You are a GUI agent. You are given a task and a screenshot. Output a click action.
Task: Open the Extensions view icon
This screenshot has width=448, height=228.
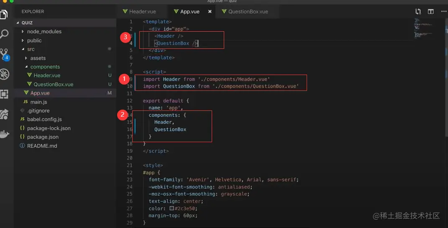click(x=4, y=94)
